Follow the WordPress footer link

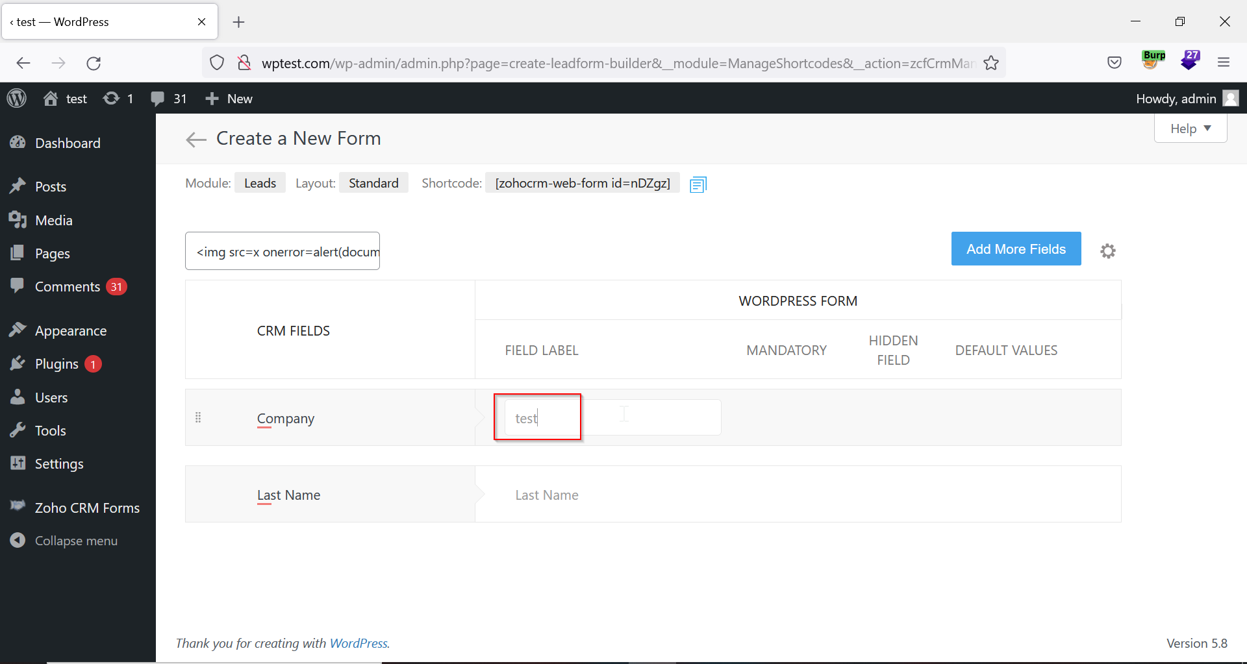[x=359, y=643]
